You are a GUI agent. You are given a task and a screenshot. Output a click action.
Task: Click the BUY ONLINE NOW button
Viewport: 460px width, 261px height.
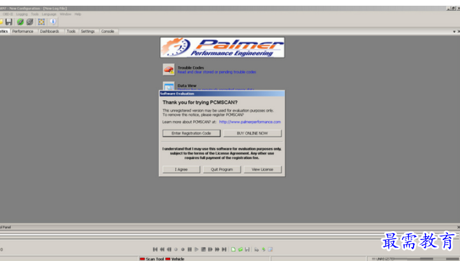point(252,133)
